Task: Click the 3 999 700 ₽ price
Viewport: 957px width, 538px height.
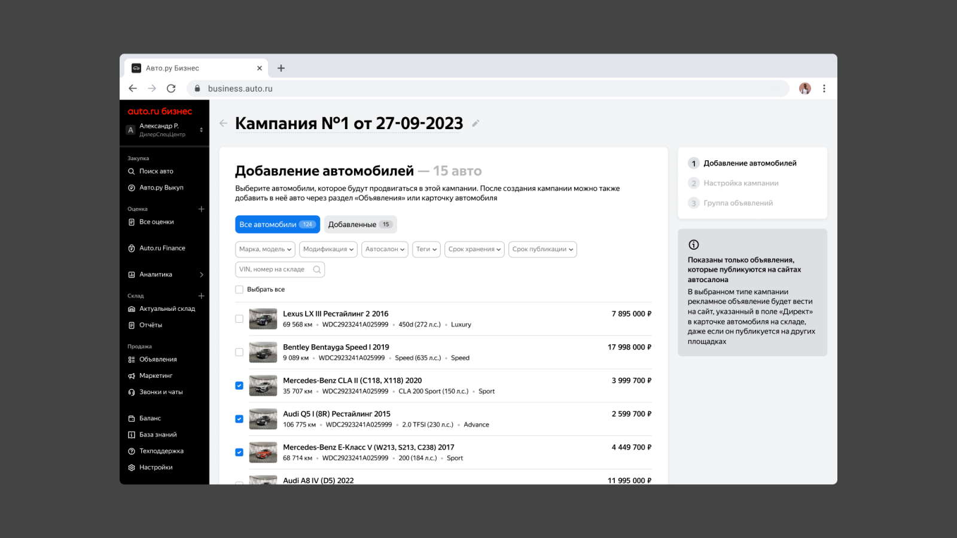Action: [632, 380]
